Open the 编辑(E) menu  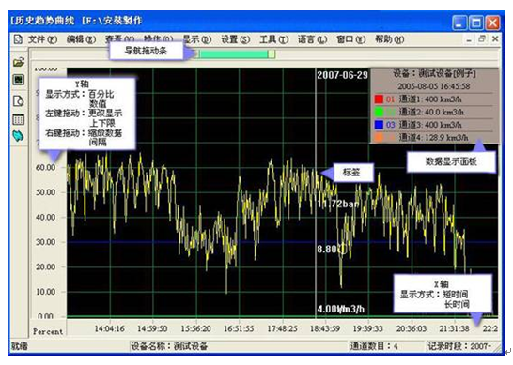81,39
